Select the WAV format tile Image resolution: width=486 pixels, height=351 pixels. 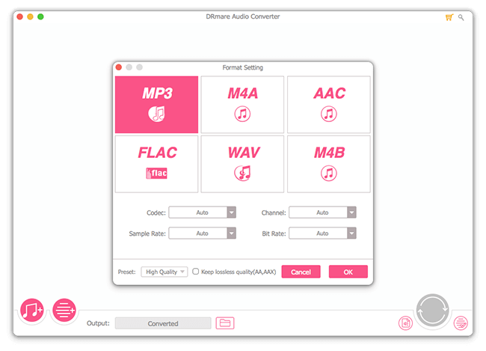click(x=242, y=164)
